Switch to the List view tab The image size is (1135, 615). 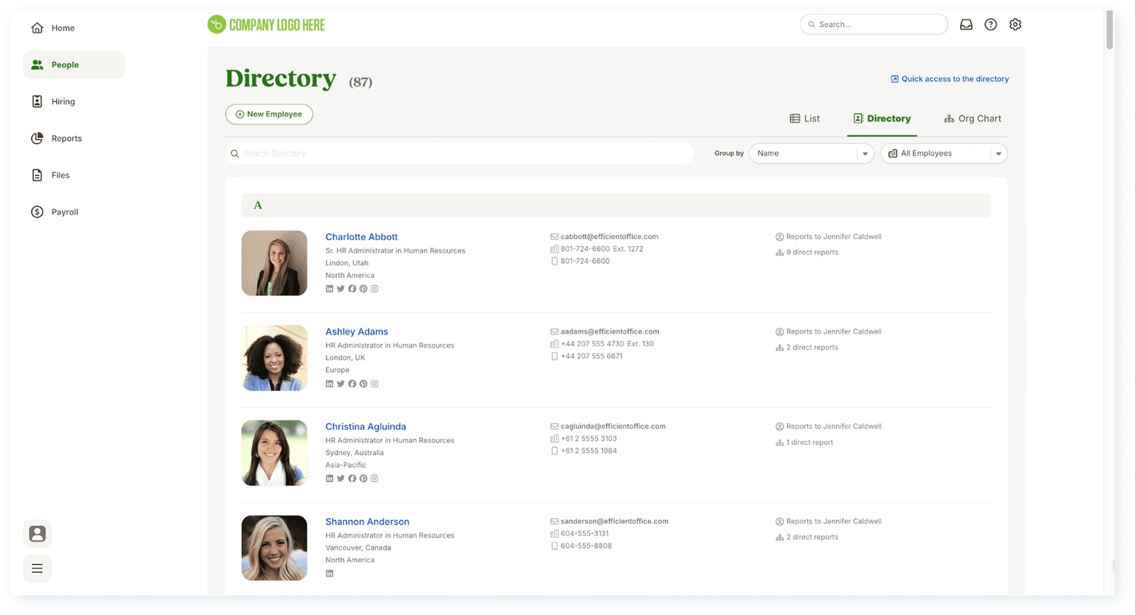[x=805, y=119]
